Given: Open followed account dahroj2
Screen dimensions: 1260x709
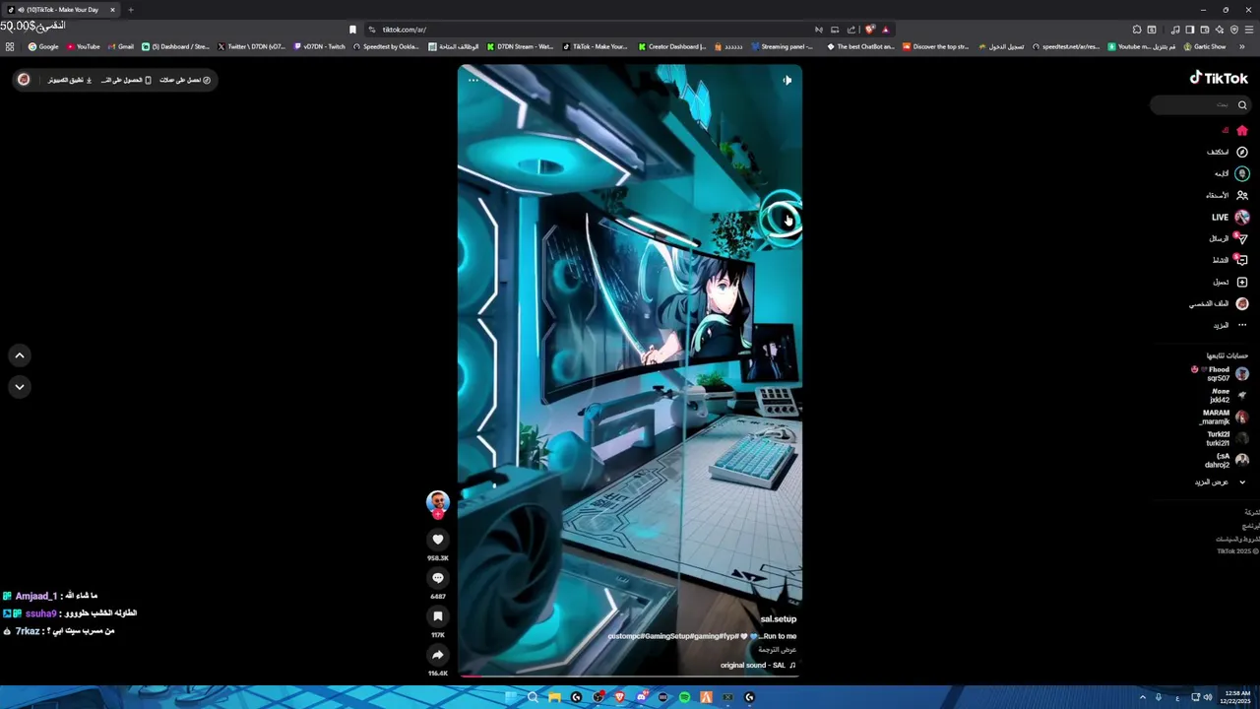Looking at the screenshot, I should (1227, 460).
